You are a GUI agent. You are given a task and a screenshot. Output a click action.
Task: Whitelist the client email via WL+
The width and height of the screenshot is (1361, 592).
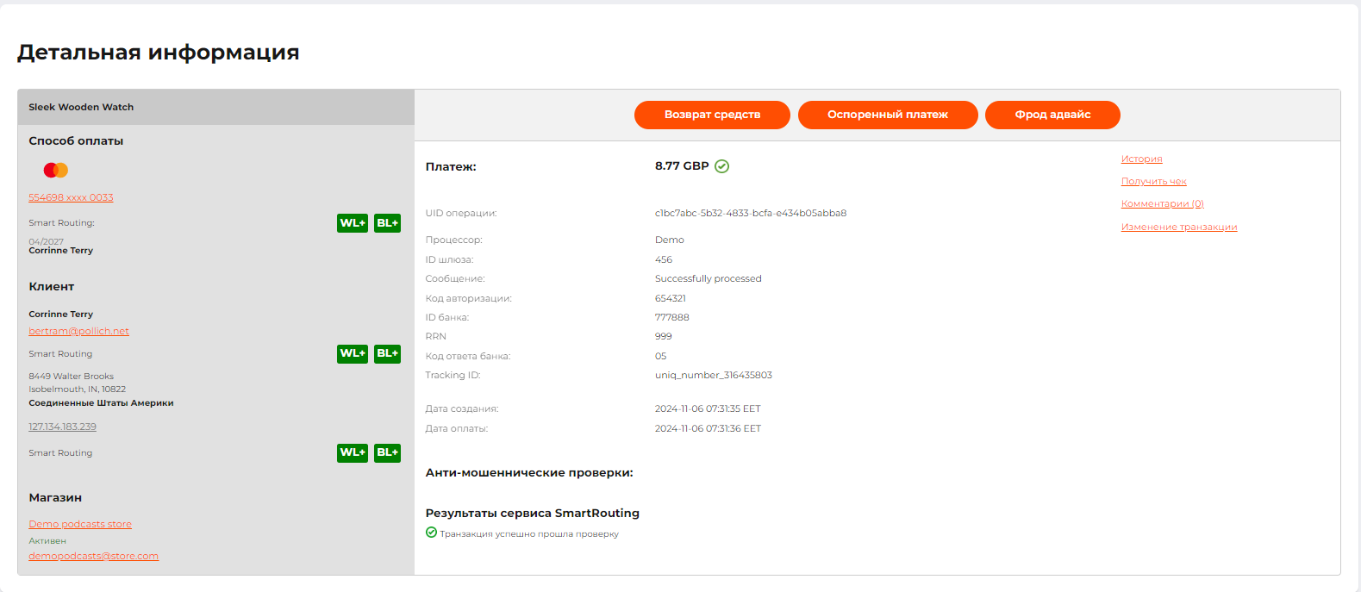[x=353, y=353]
